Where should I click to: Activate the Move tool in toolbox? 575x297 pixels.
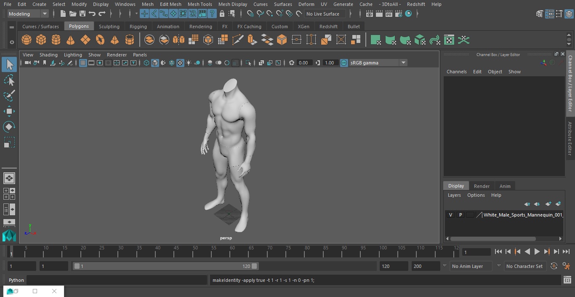click(9, 111)
